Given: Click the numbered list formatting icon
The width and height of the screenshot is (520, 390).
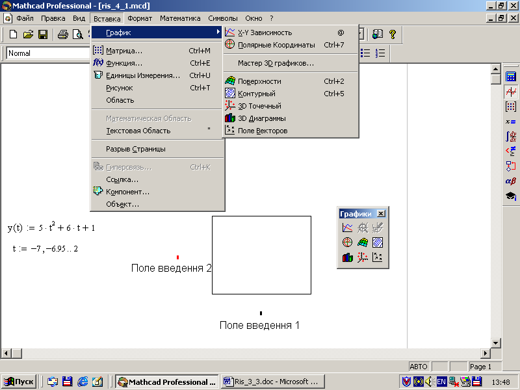Looking at the screenshot, I should [x=380, y=53].
